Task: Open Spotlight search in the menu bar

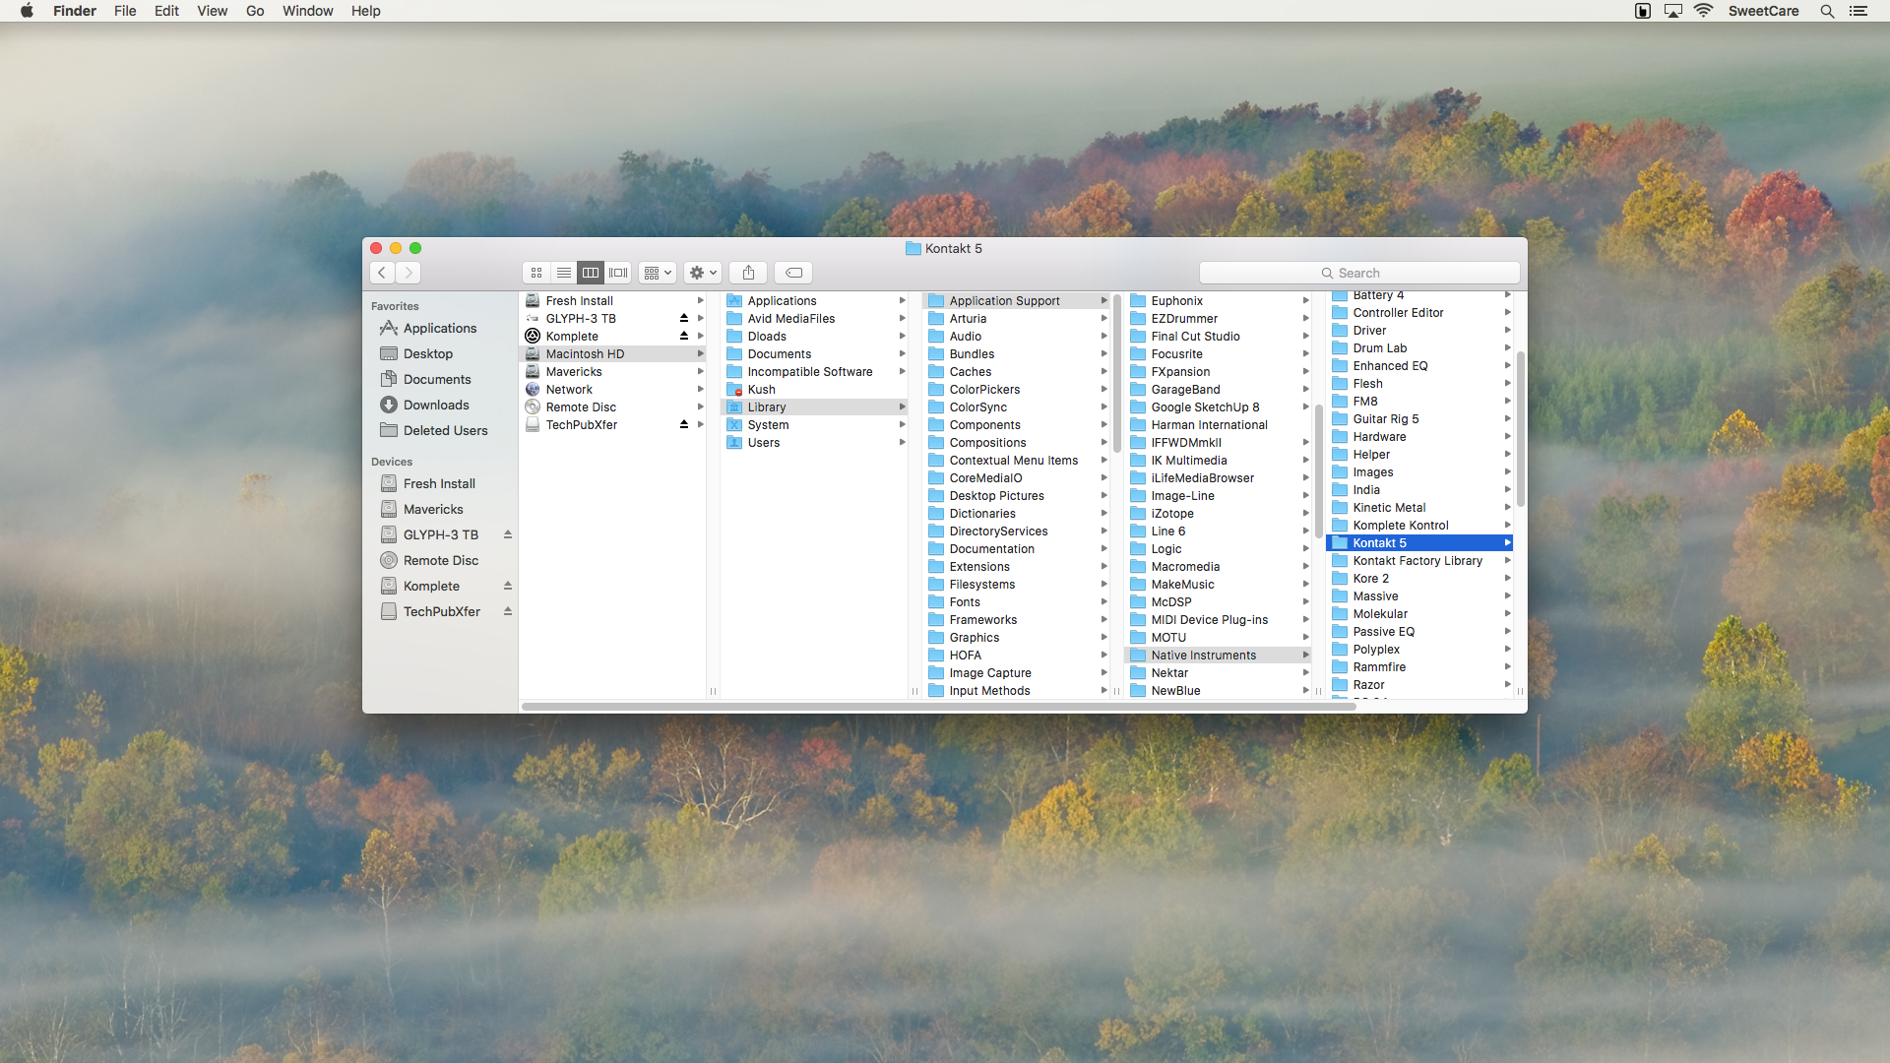Action: pyautogui.click(x=1827, y=11)
